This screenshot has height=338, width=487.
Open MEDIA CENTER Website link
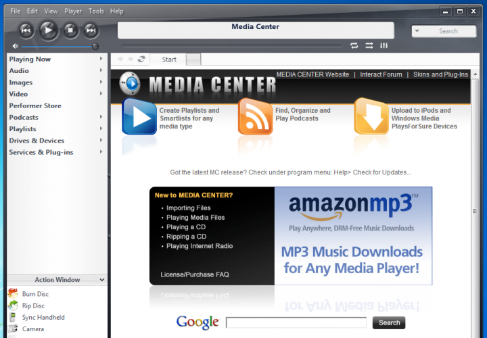pos(312,74)
